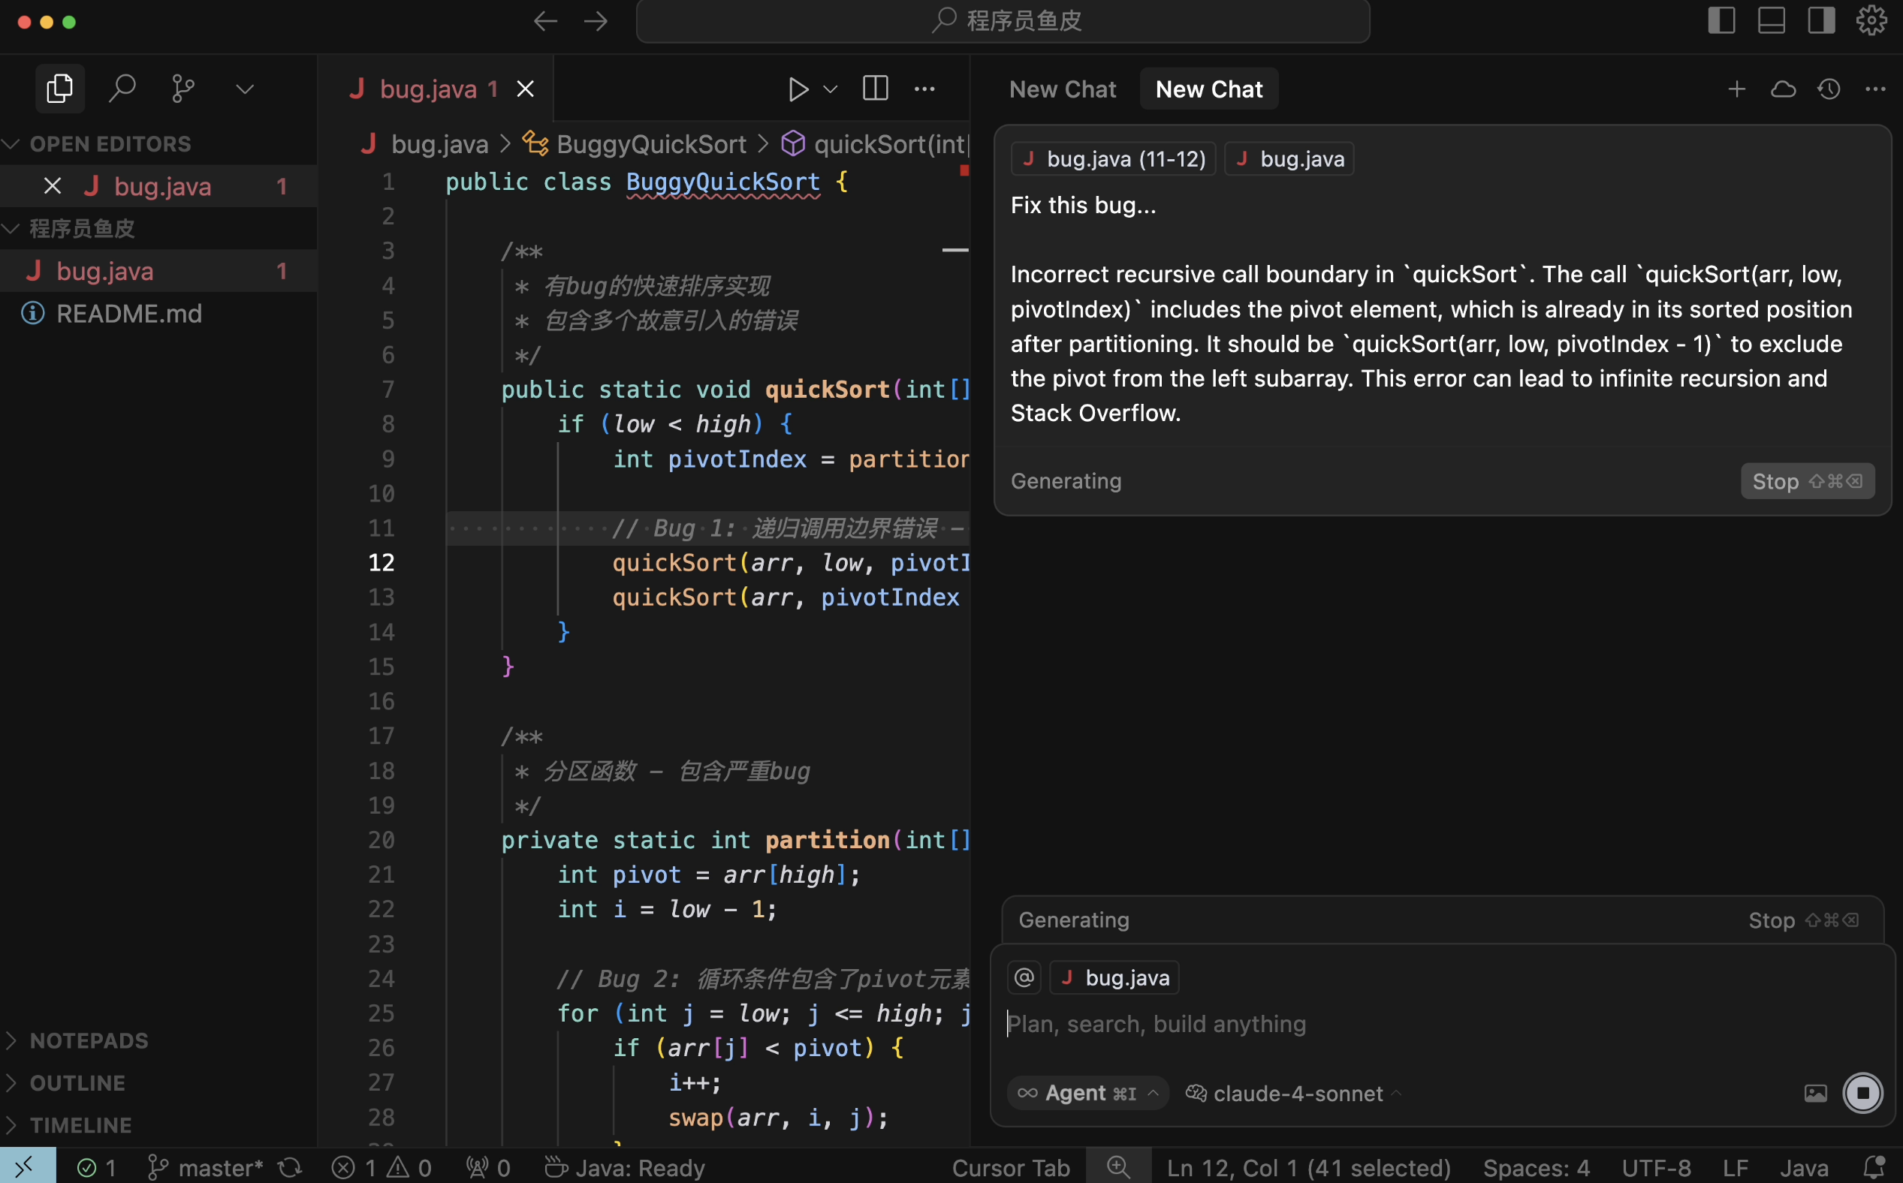Open the Agent mode dropdown
This screenshot has height=1183, width=1903.
tap(1088, 1093)
